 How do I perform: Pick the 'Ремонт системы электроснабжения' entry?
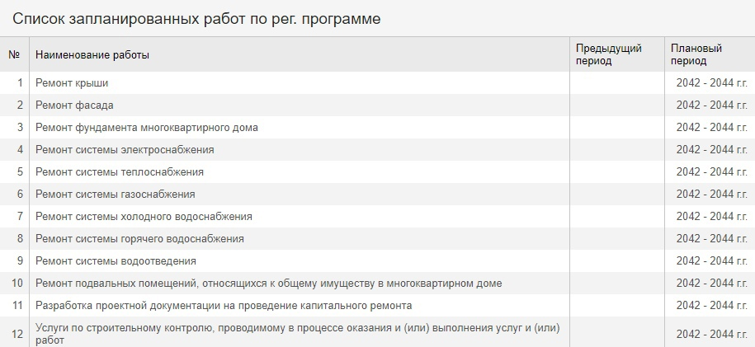(x=125, y=150)
